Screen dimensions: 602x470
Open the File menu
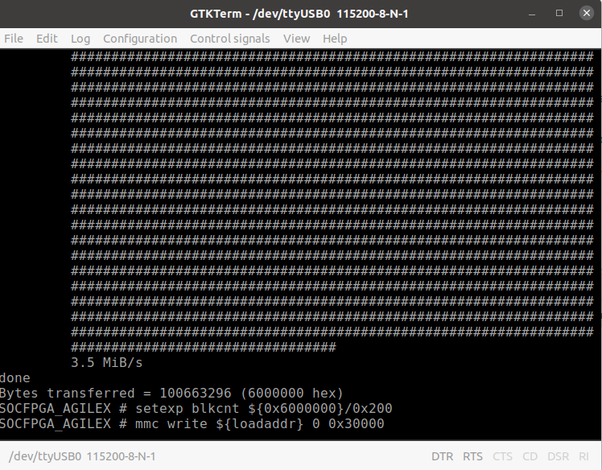pos(14,39)
